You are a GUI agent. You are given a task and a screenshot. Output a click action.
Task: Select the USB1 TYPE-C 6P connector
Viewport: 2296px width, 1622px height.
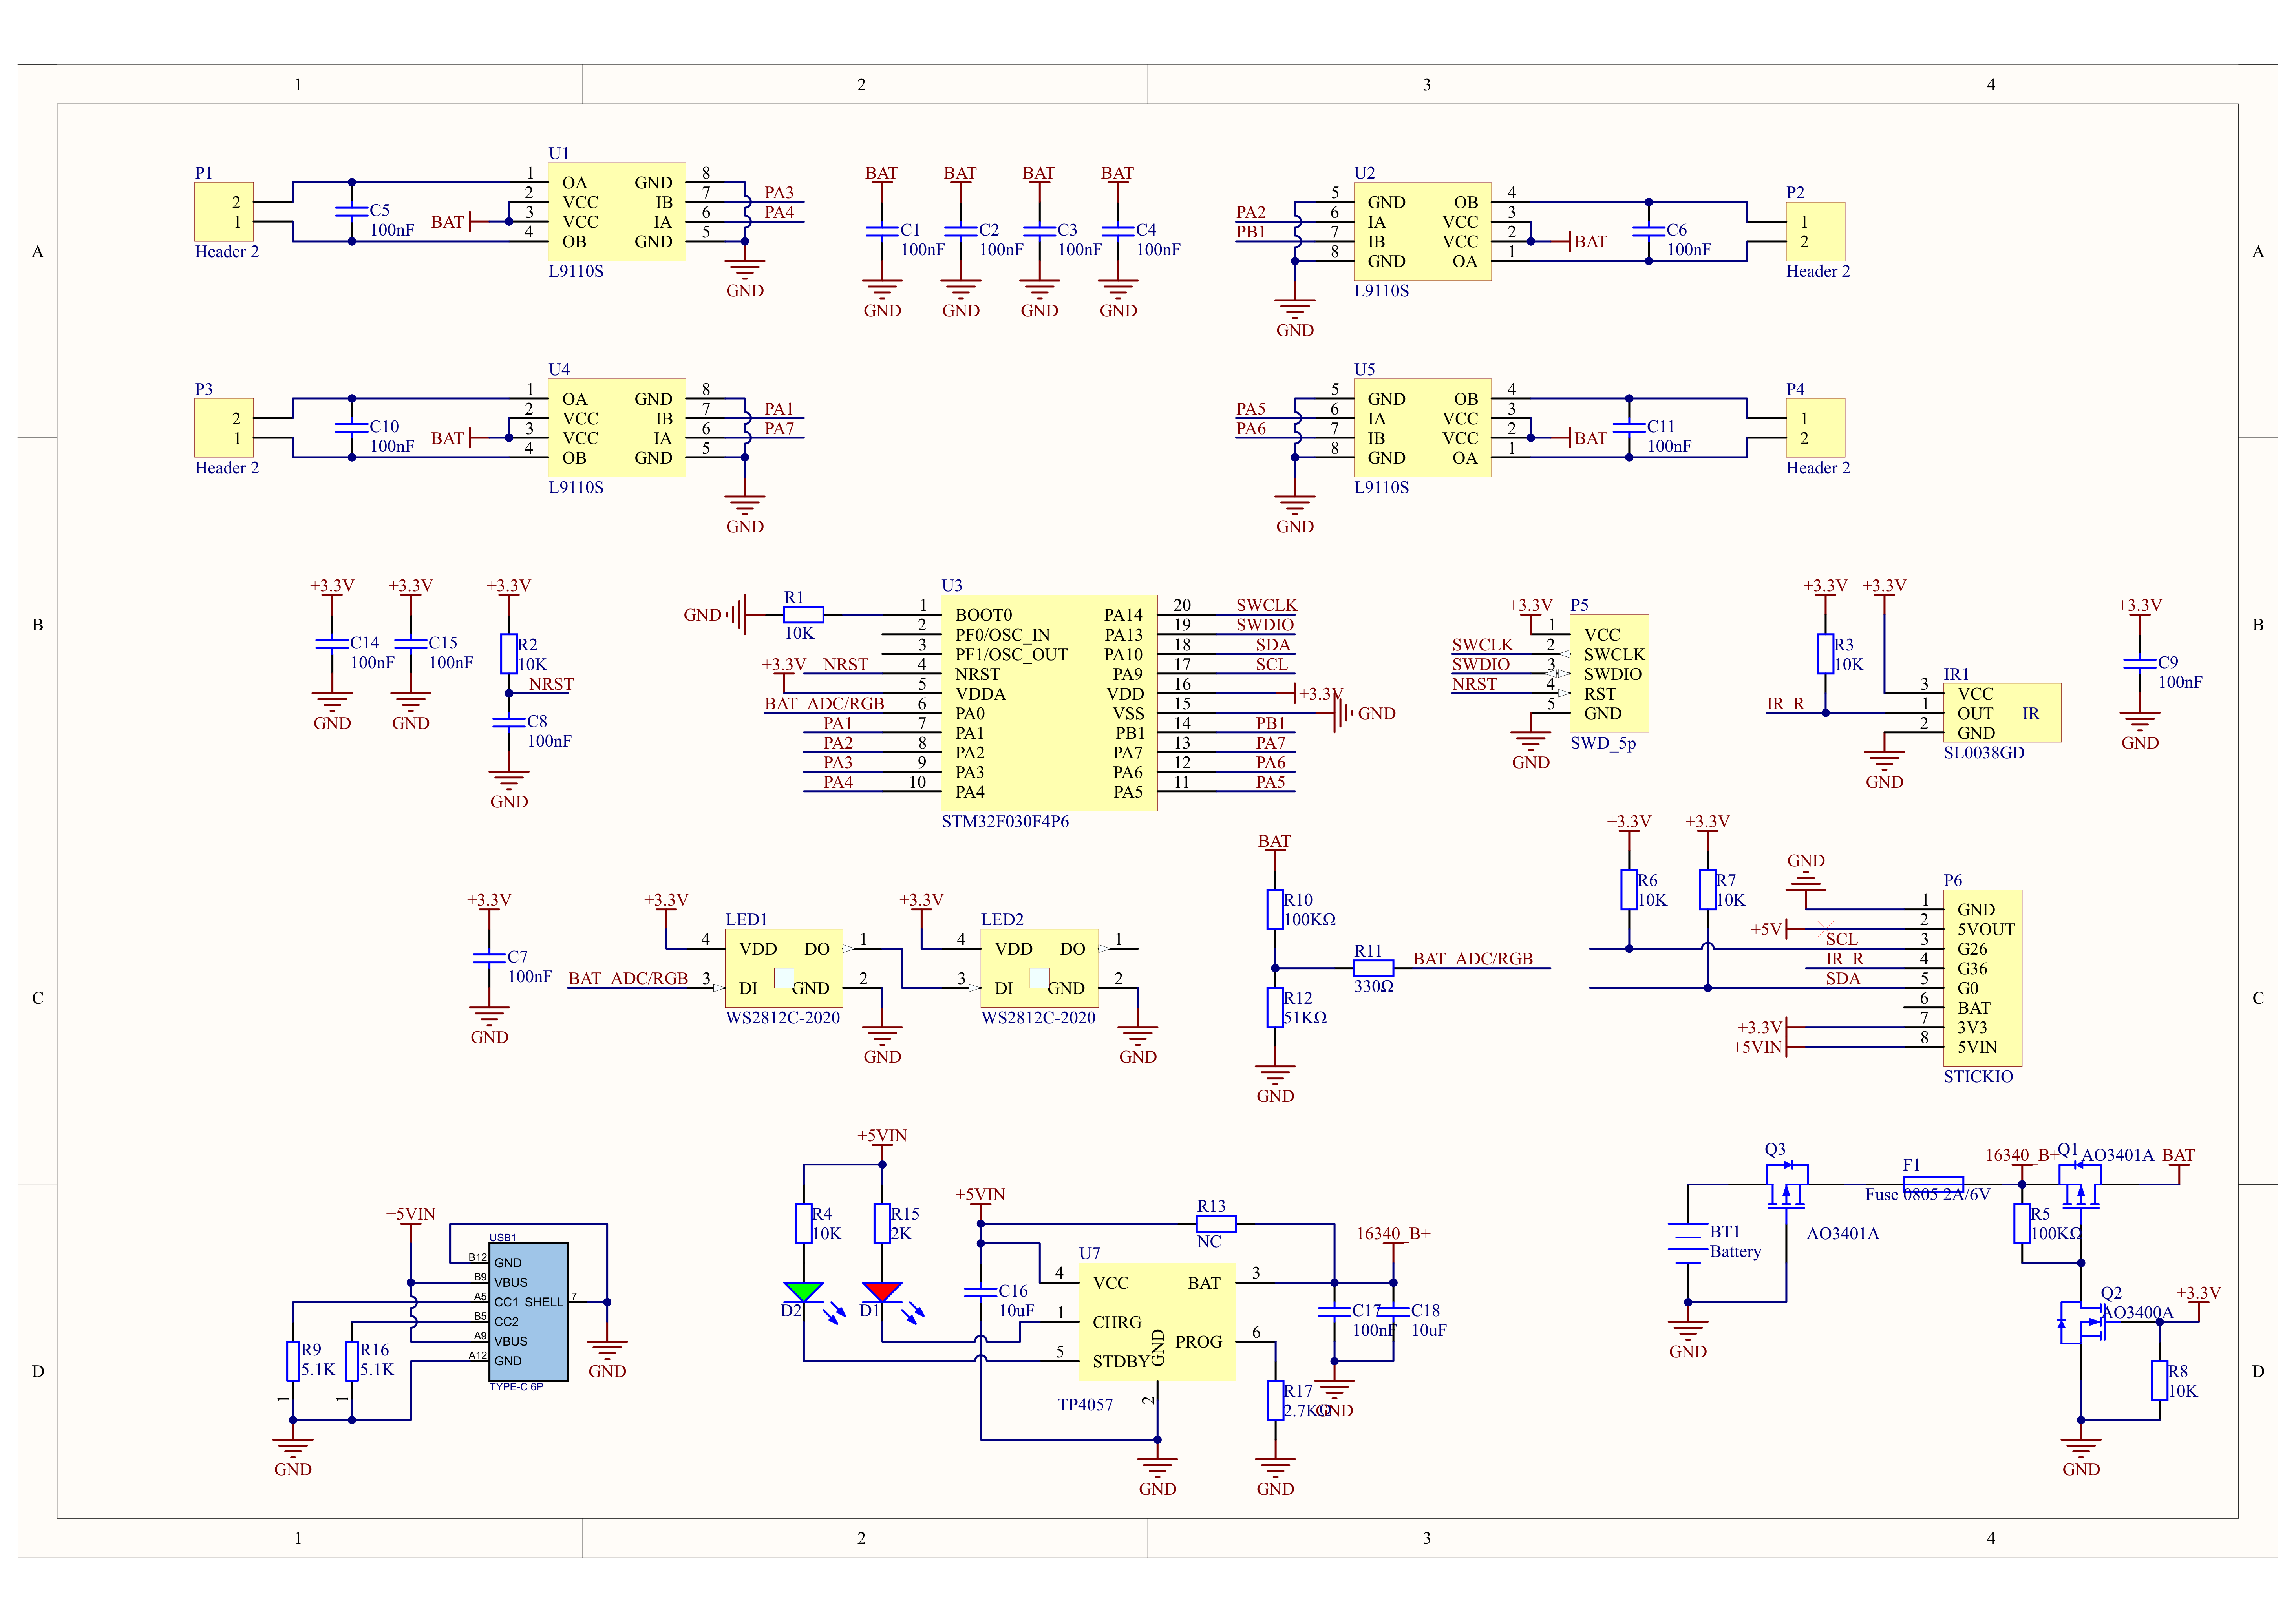coord(529,1312)
